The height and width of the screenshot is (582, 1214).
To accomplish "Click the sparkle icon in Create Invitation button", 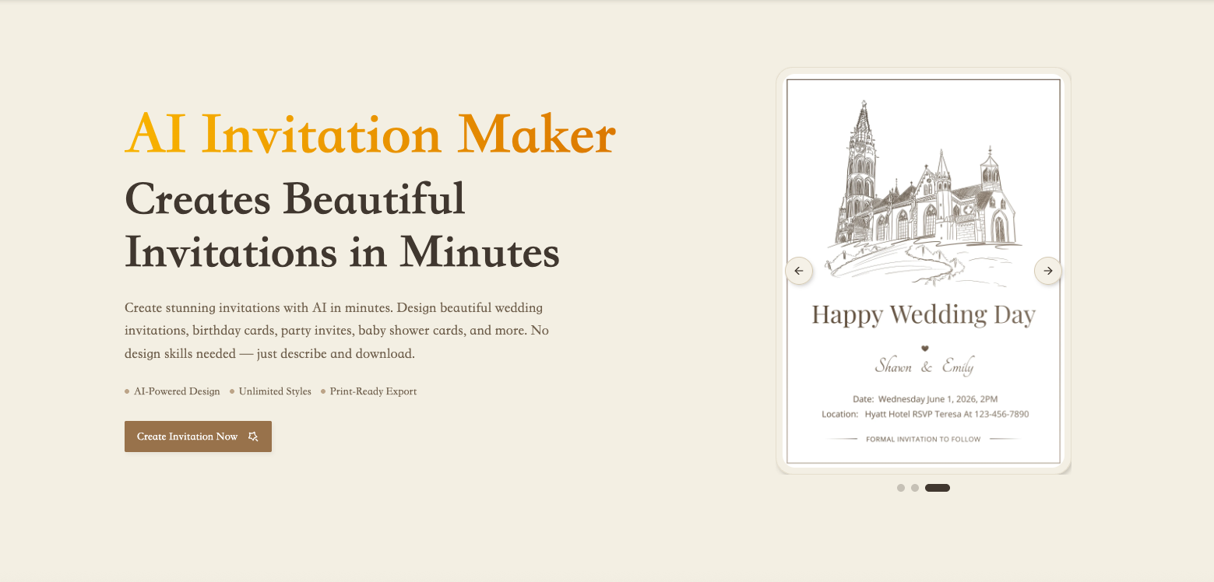I will tap(253, 436).
